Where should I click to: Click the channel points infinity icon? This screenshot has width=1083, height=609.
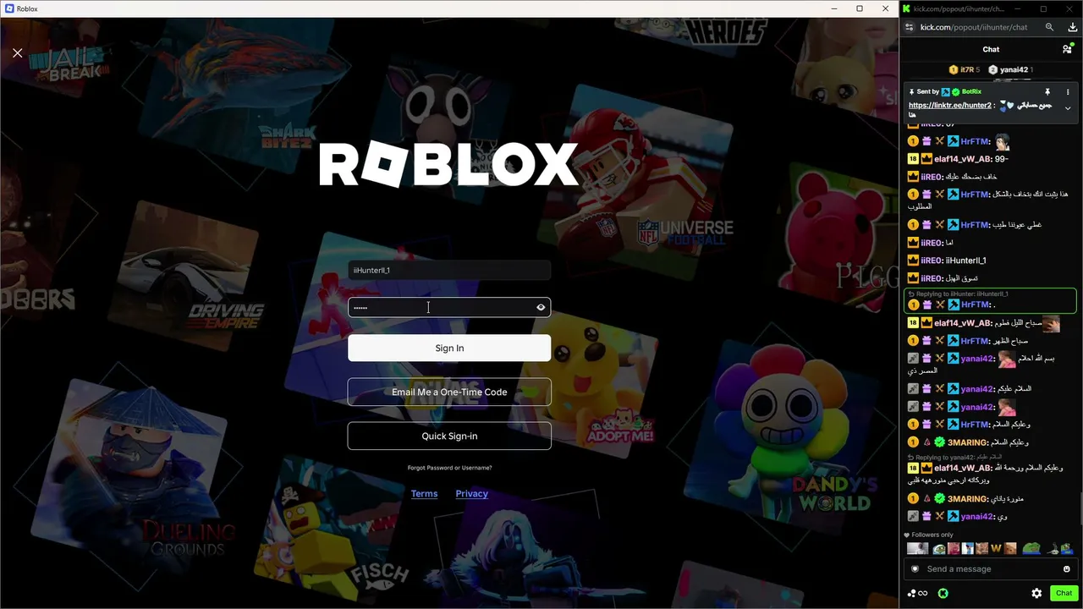917,594
